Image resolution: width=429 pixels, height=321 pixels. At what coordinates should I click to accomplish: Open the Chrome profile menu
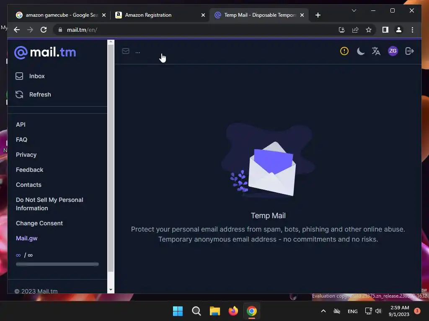(x=399, y=30)
